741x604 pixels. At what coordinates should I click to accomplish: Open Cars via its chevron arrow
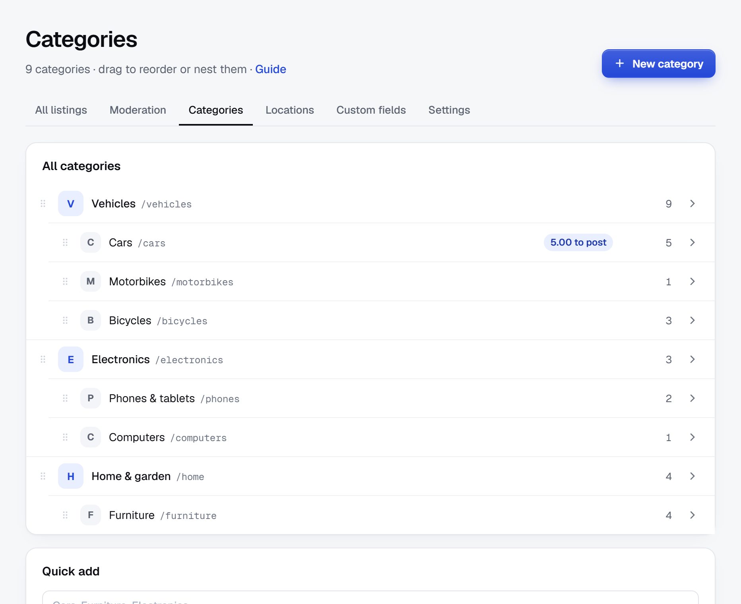point(693,242)
